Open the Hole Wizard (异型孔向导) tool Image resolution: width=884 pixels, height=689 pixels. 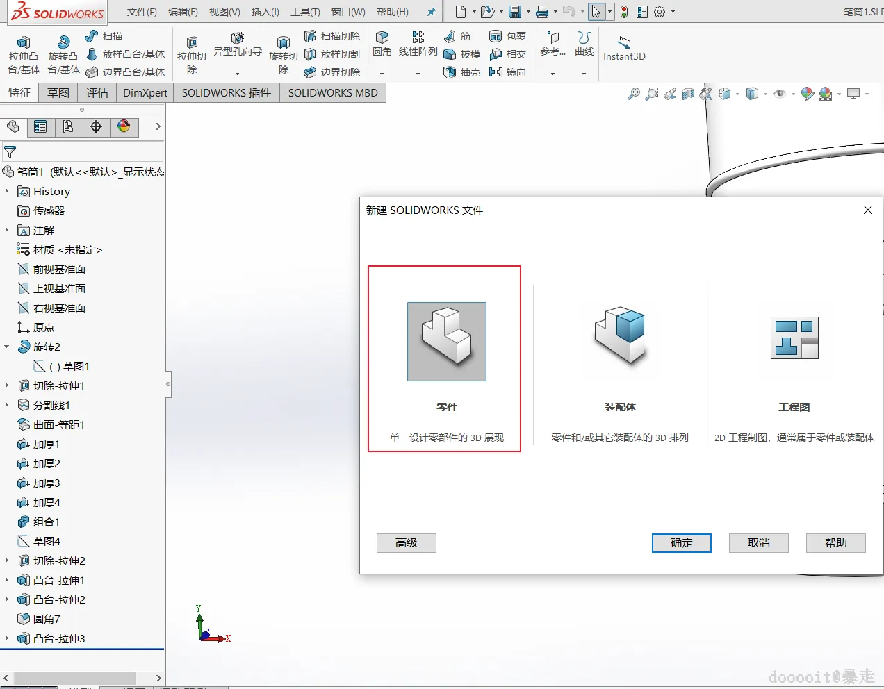238,44
